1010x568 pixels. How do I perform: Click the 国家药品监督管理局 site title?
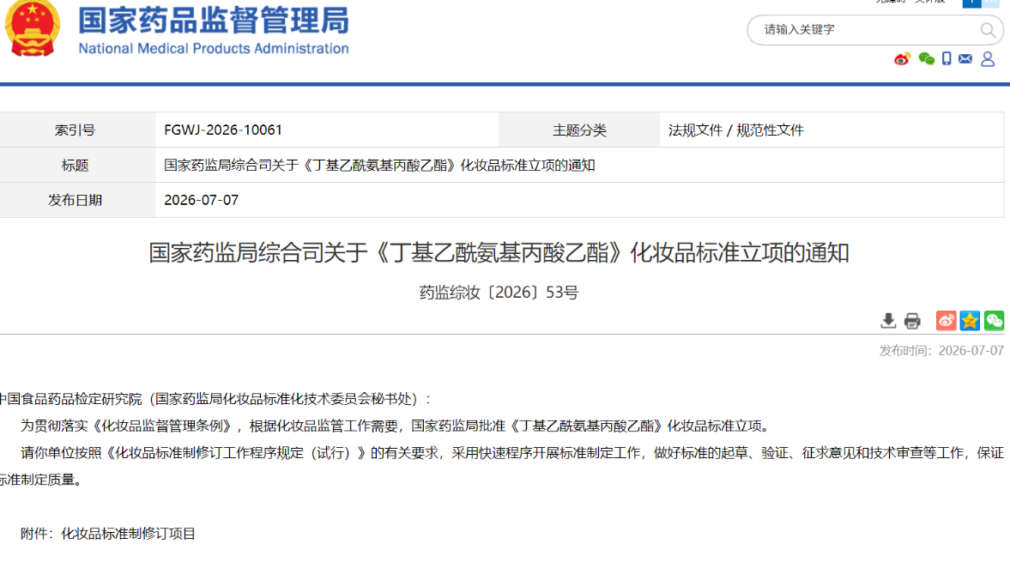click(214, 20)
